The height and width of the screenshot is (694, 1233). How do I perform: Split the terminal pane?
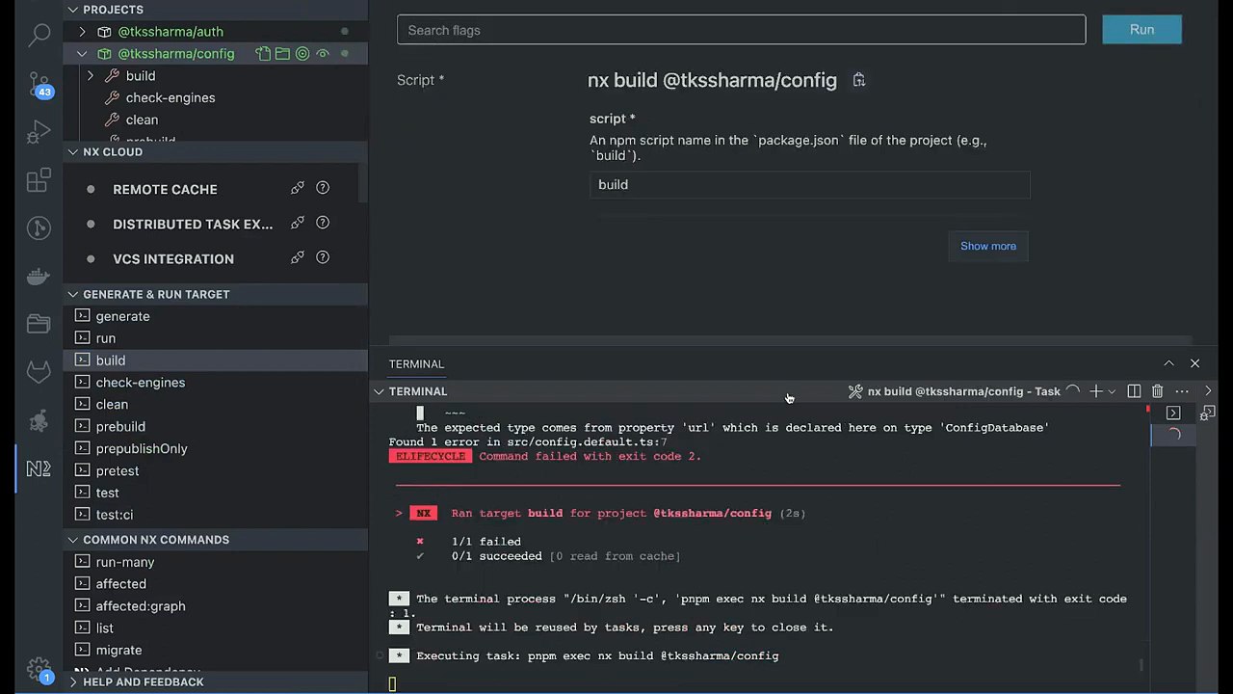coord(1134,391)
